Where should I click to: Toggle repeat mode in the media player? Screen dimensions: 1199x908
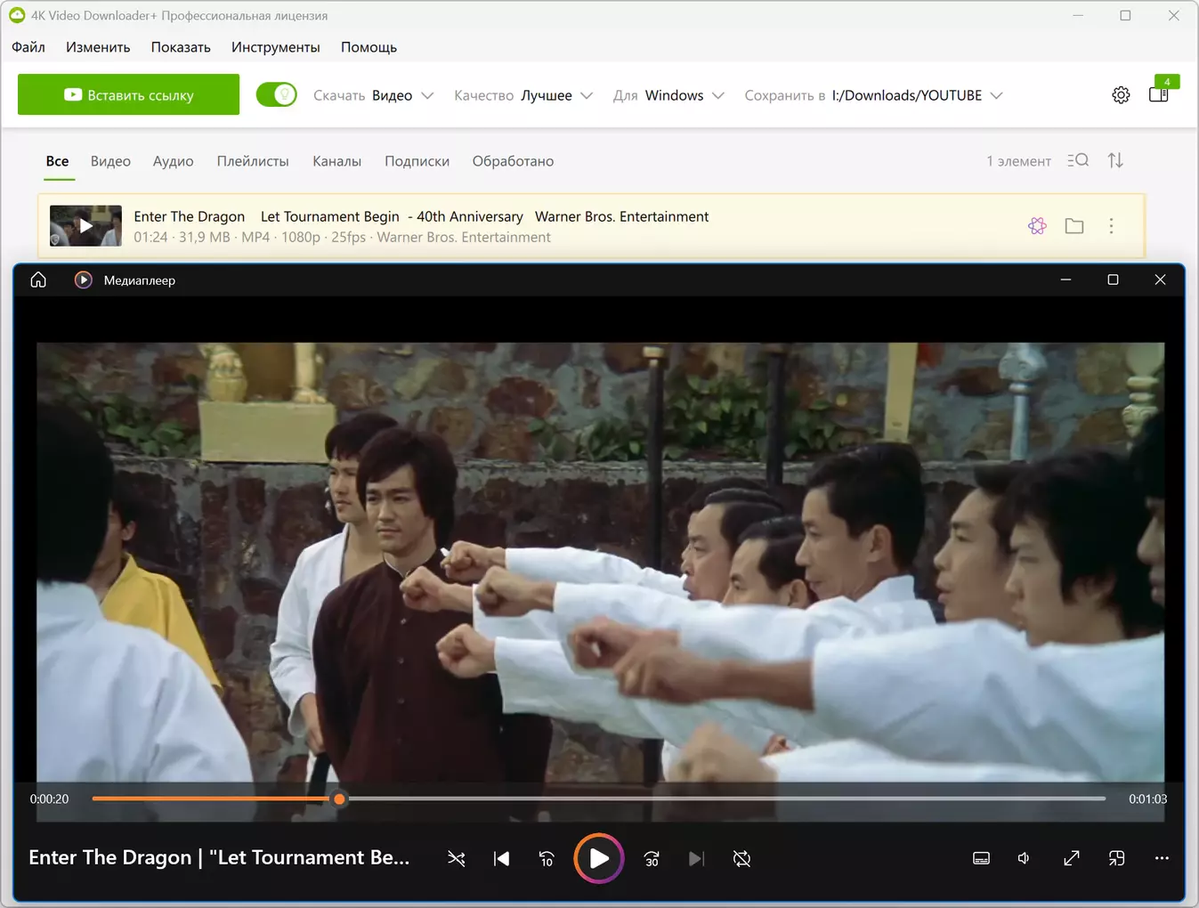pyautogui.click(x=741, y=858)
